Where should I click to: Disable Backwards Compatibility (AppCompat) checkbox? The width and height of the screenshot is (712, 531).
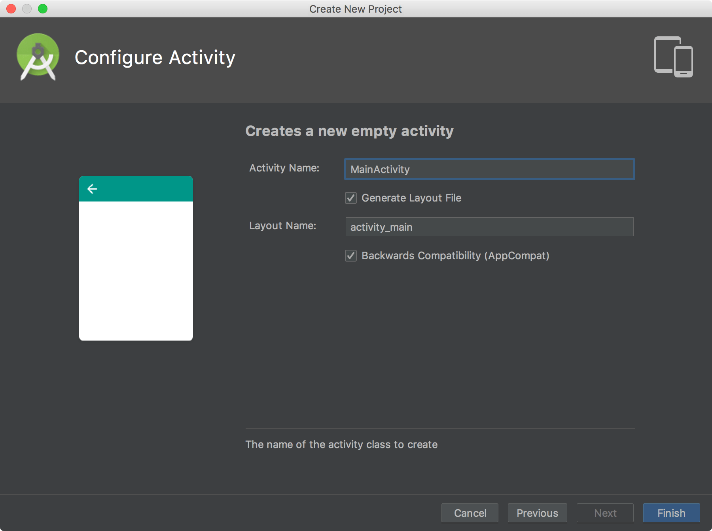pos(351,256)
